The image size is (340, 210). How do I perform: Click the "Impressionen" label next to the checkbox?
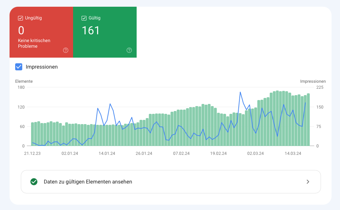[42, 67]
